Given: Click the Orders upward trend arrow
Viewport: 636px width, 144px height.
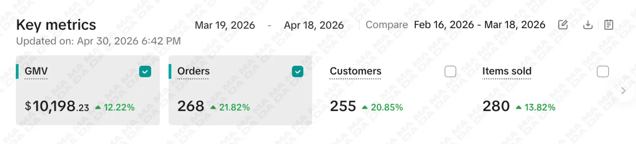Looking at the screenshot, I should pos(213,107).
